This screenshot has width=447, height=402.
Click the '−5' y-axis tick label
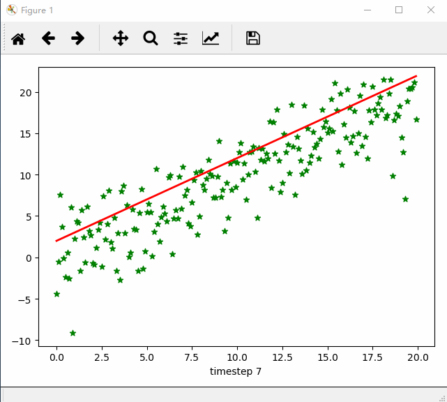[x=24, y=299]
